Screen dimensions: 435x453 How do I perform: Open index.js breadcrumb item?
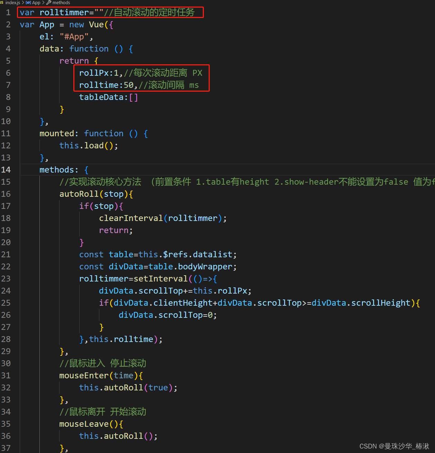coord(13,2)
